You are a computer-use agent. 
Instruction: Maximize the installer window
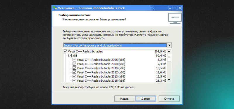point(175,8)
